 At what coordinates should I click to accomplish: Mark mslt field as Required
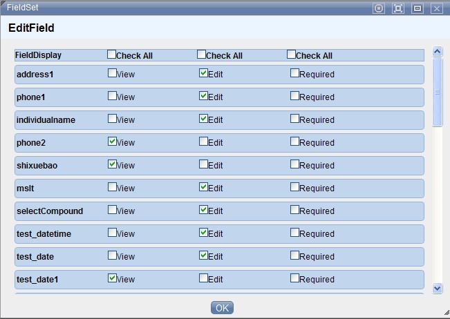click(x=295, y=187)
